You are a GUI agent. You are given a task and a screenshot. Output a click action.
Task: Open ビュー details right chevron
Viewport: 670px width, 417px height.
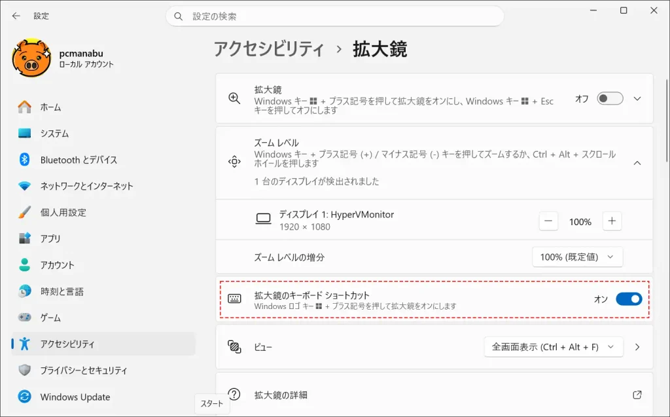click(637, 347)
